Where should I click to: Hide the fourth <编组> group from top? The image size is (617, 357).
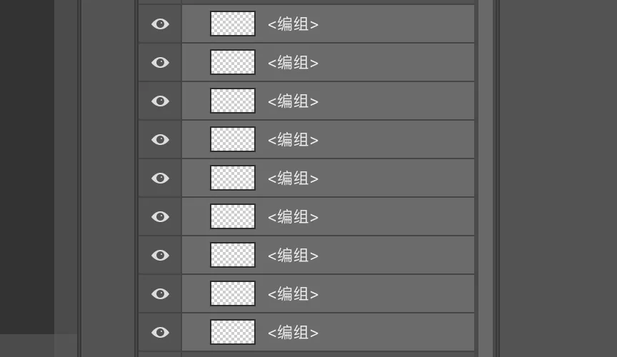pos(160,140)
